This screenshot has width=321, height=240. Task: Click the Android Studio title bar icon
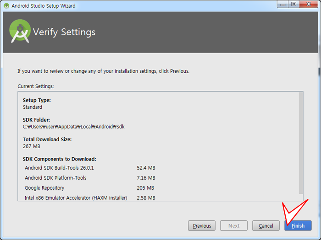pos(6,5)
